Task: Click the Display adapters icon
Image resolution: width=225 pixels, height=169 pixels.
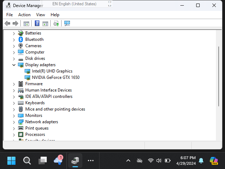Action: pyautogui.click(x=21, y=65)
